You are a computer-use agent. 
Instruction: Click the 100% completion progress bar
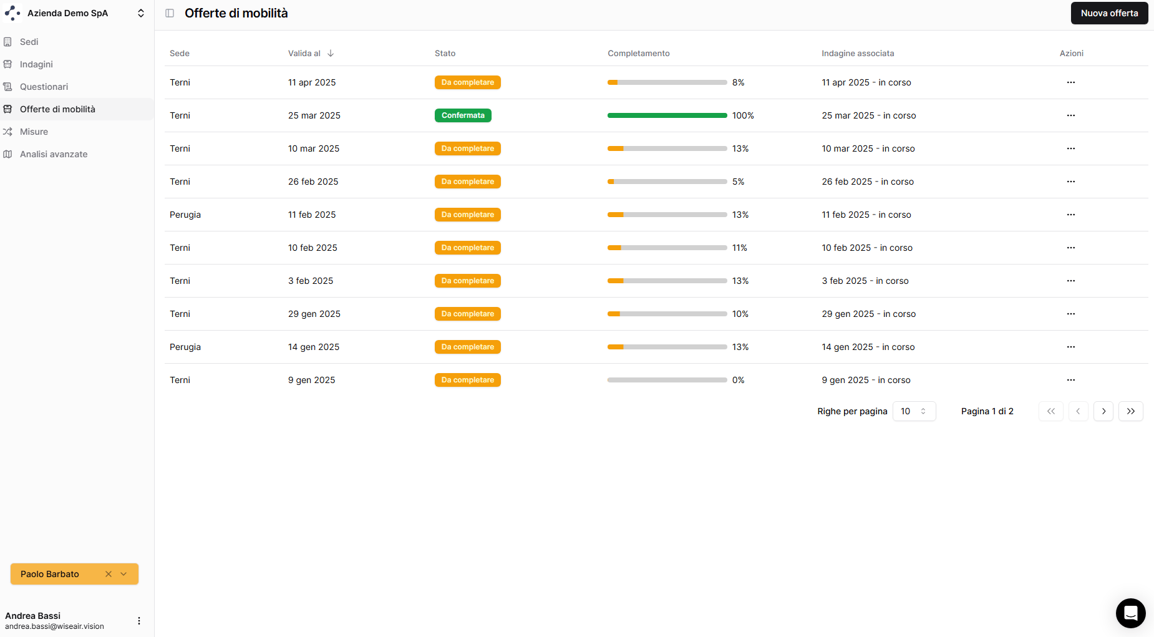(x=667, y=115)
